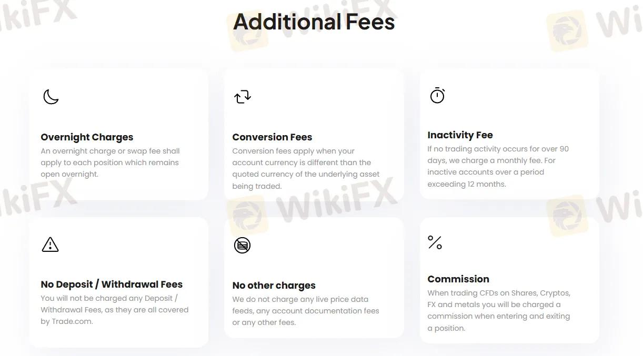The width and height of the screenshot is (643, 356).
Task: Click the Additional Fees page title
Action: (x=314, y=22)
